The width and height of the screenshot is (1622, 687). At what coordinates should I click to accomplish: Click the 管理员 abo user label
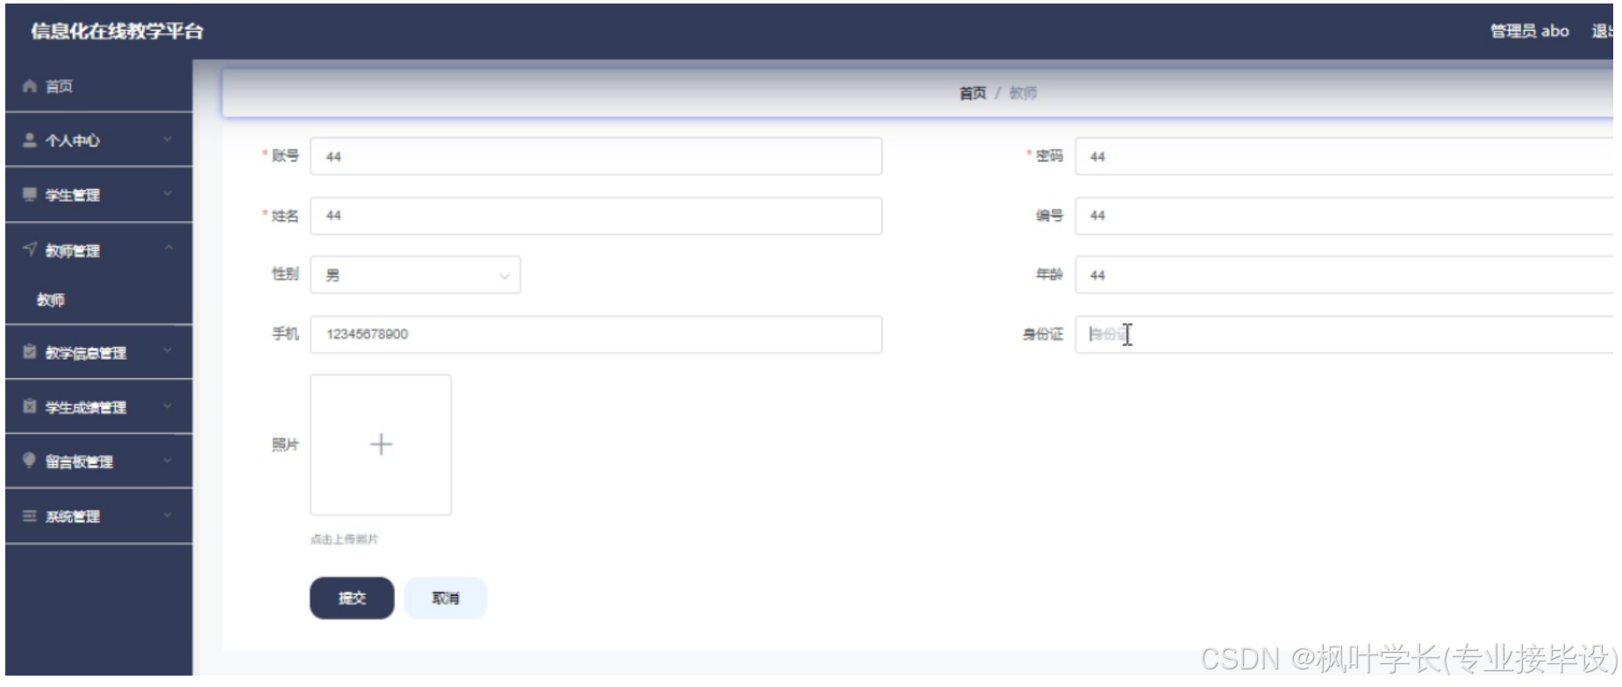click(1530, 32)
